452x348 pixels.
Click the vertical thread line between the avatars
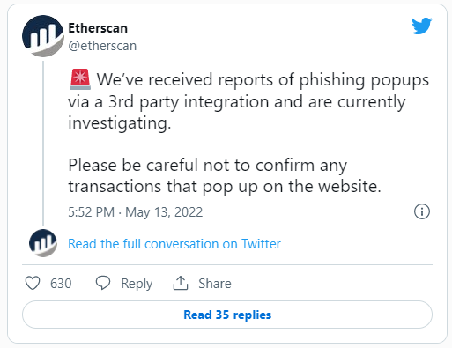(43, 143)
